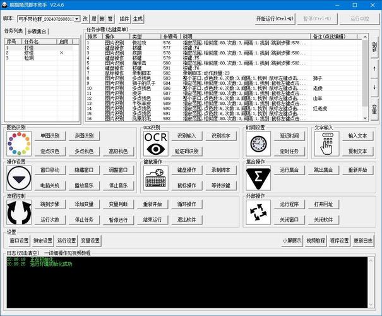Click the 改 script button
Screen dimensions: 382x316
[85, 19]
